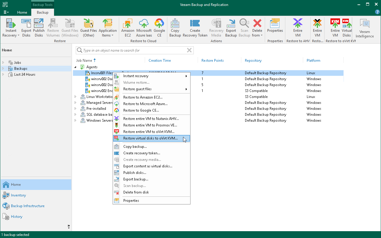Click the Amazon EC2 restore icon
381x238 pixels.
tap(127, 27)
